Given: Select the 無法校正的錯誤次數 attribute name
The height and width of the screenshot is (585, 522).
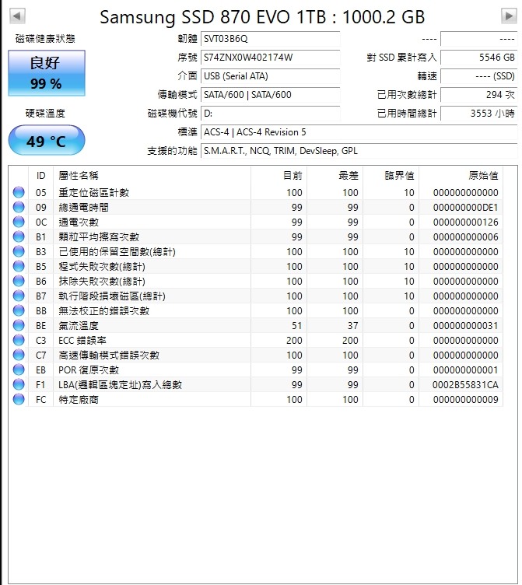Looking at the screenshot, I should 103,311.
